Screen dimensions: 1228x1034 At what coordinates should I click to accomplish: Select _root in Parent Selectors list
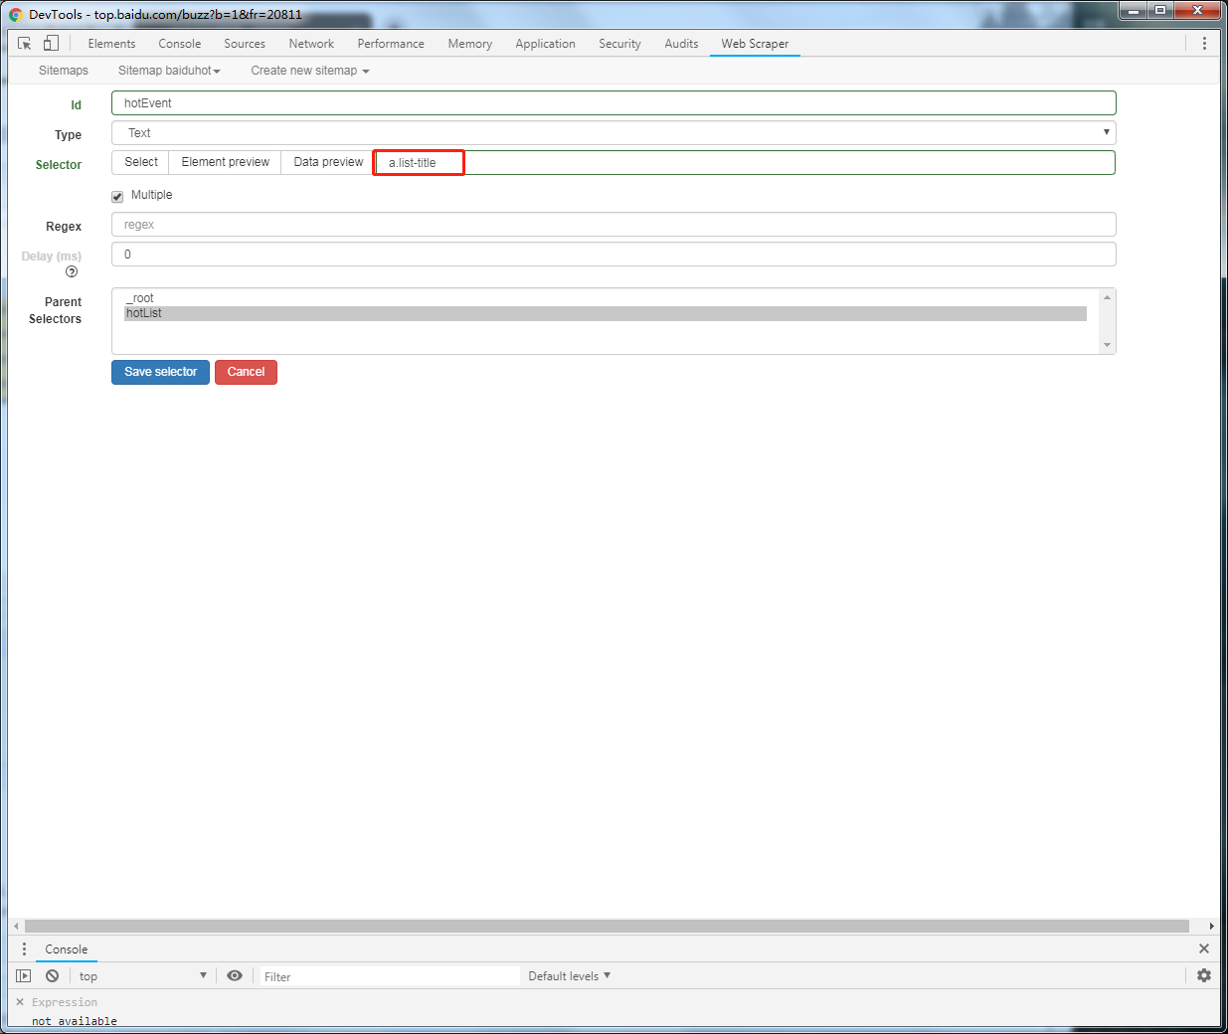coord(605,298)
